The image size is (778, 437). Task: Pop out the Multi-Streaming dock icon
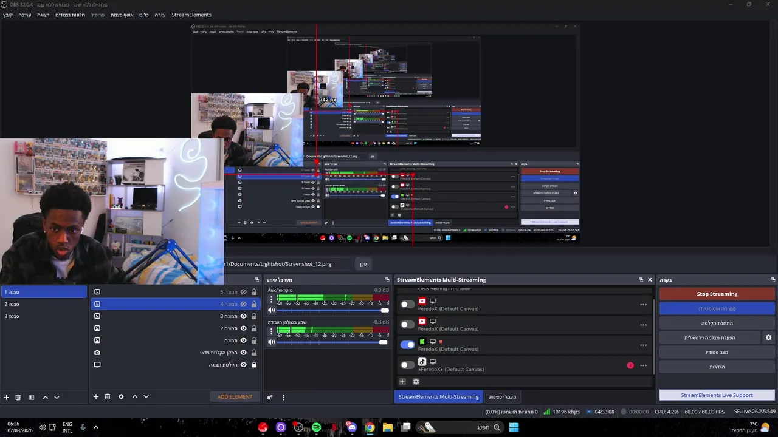(x=641, y=280)
